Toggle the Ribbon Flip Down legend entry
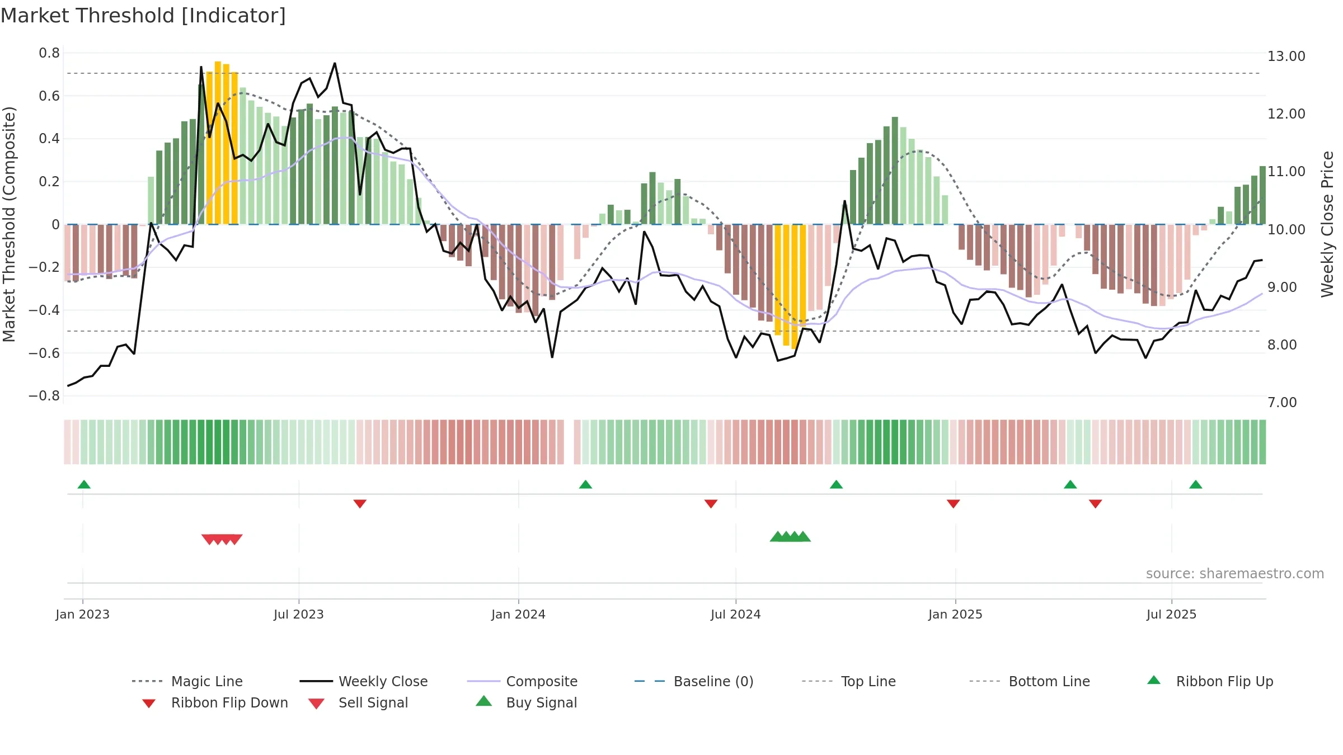 (x=214, y=702)
